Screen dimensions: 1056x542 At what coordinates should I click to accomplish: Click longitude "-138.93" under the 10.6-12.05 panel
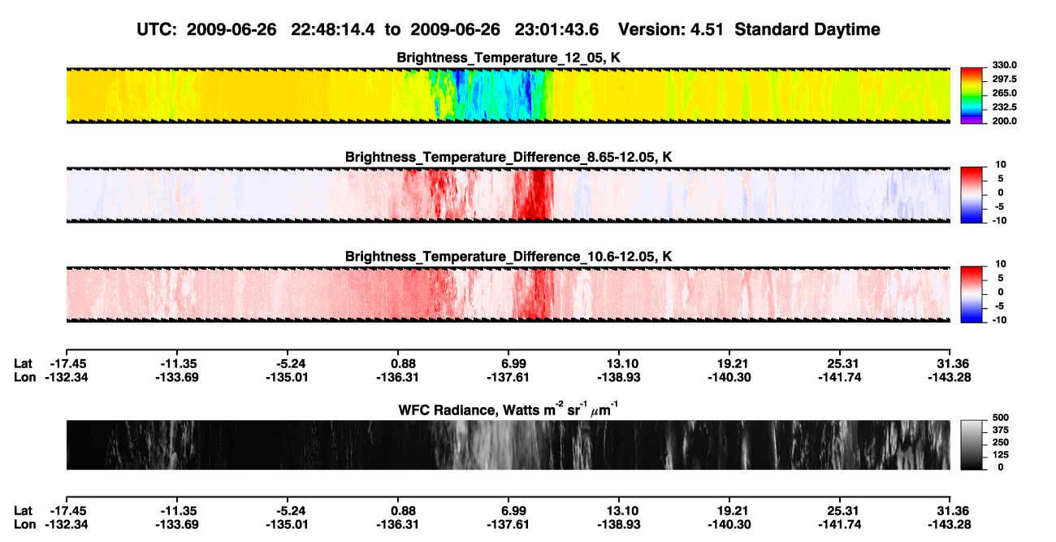620,377
